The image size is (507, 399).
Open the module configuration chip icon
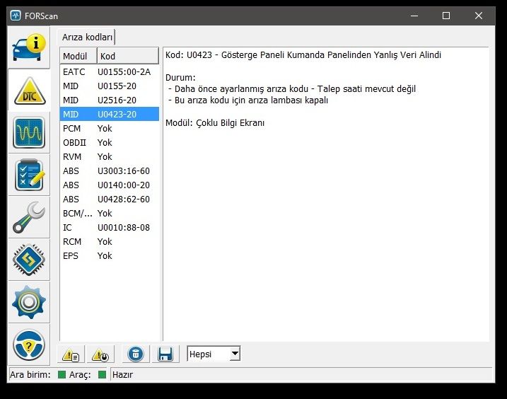click(29, 260)
